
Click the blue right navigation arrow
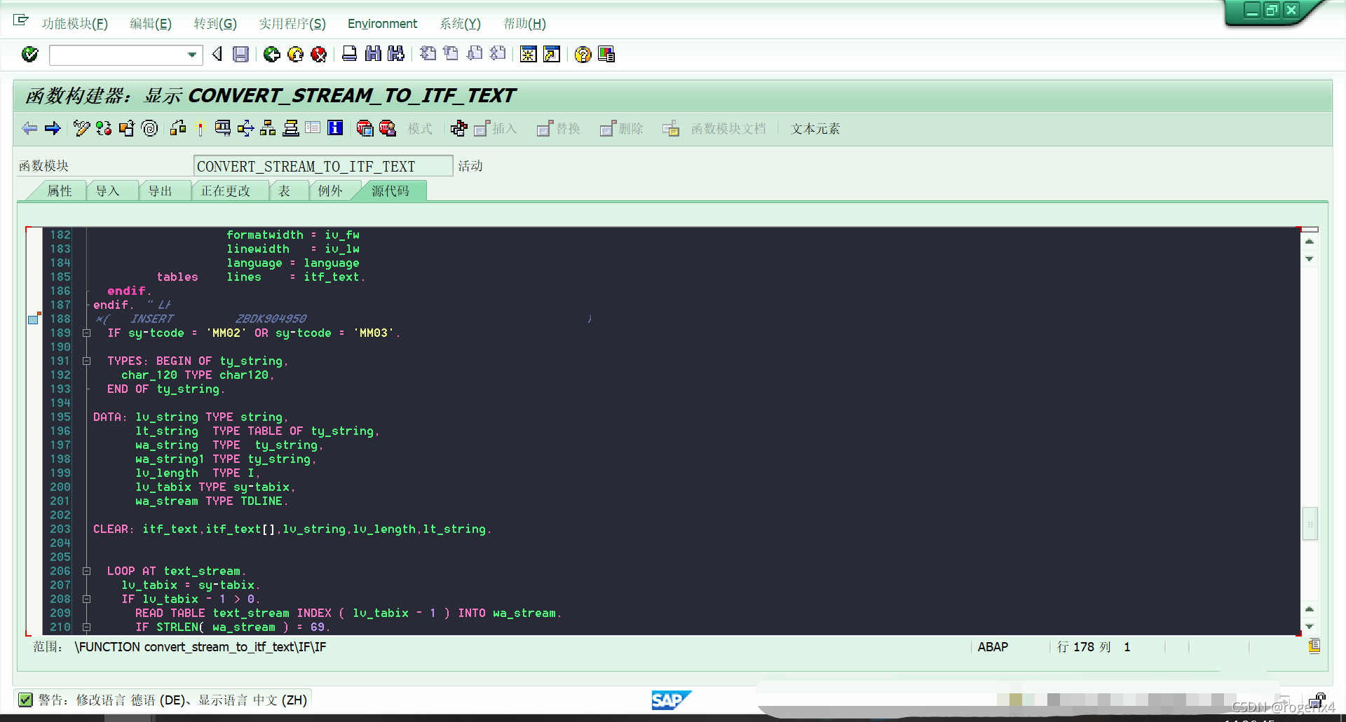(53, 128)
